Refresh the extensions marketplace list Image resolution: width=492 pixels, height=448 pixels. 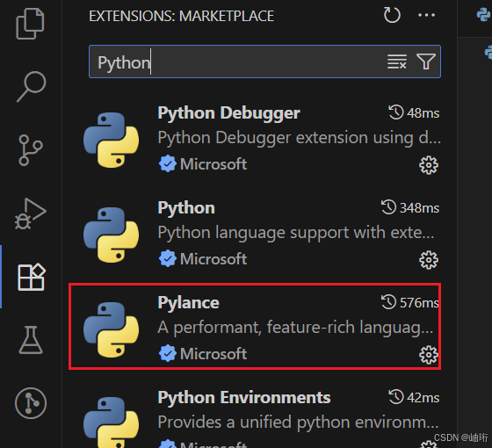pyautogui.click(x=392, y=16)
